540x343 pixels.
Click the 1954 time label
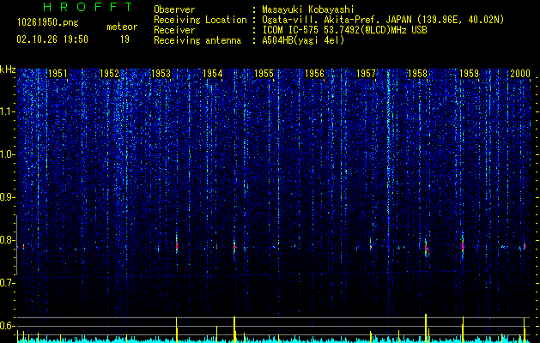213,74
